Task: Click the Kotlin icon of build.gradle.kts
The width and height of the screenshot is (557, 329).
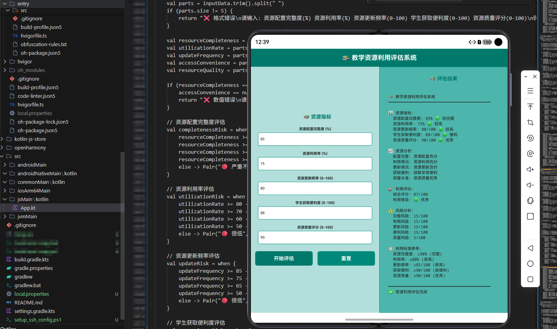Action: pyautogui.click(x=9, y=259)
